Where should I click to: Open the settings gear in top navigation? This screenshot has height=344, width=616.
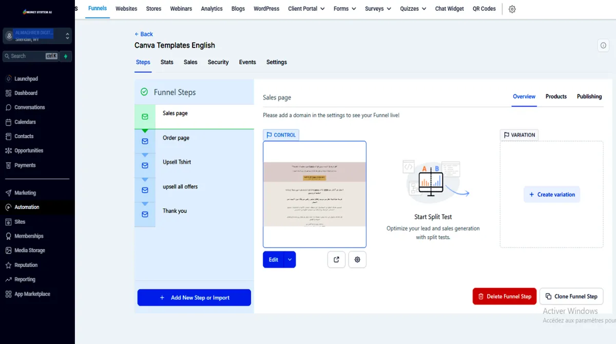512,9
